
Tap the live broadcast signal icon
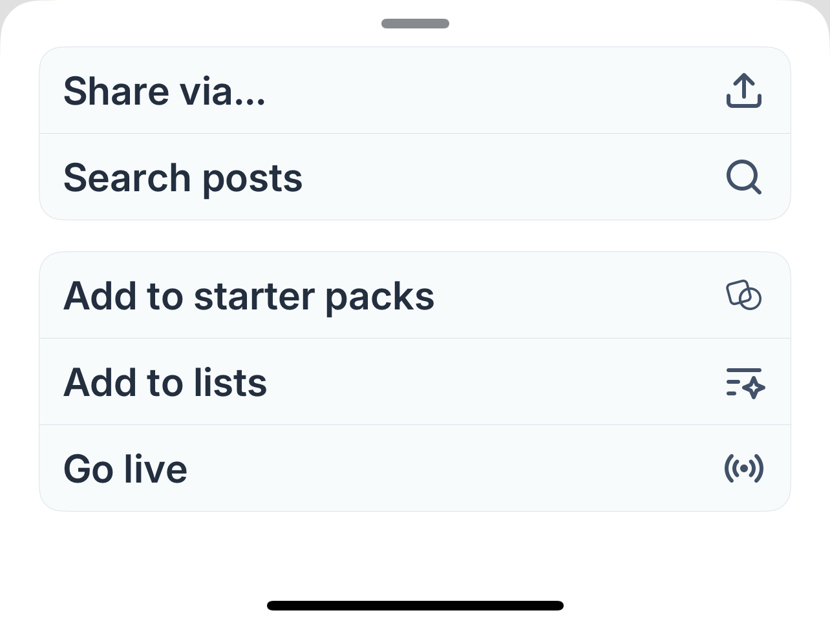click(744, 468)
